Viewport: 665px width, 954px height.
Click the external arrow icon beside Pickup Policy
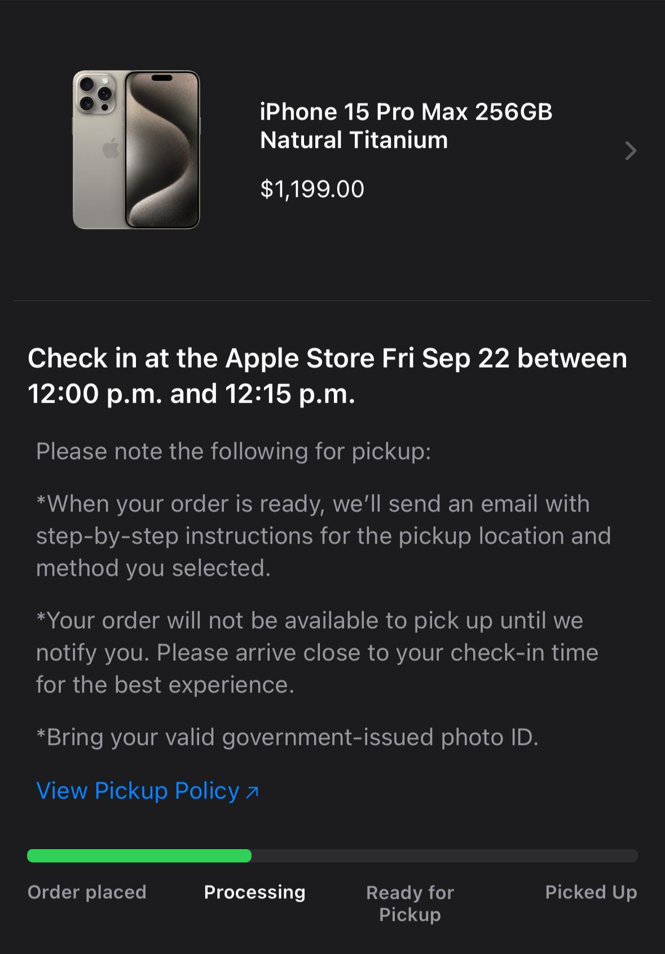(252, 792)
